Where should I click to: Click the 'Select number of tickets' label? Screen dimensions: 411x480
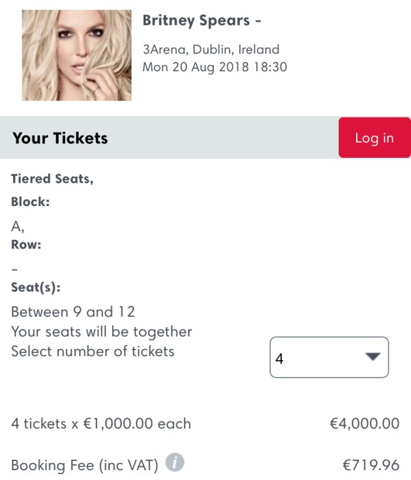click(93, 351)
